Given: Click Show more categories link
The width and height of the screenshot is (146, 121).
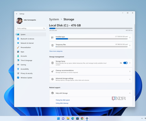Looking at the screenshot, I should click(56, 51).
